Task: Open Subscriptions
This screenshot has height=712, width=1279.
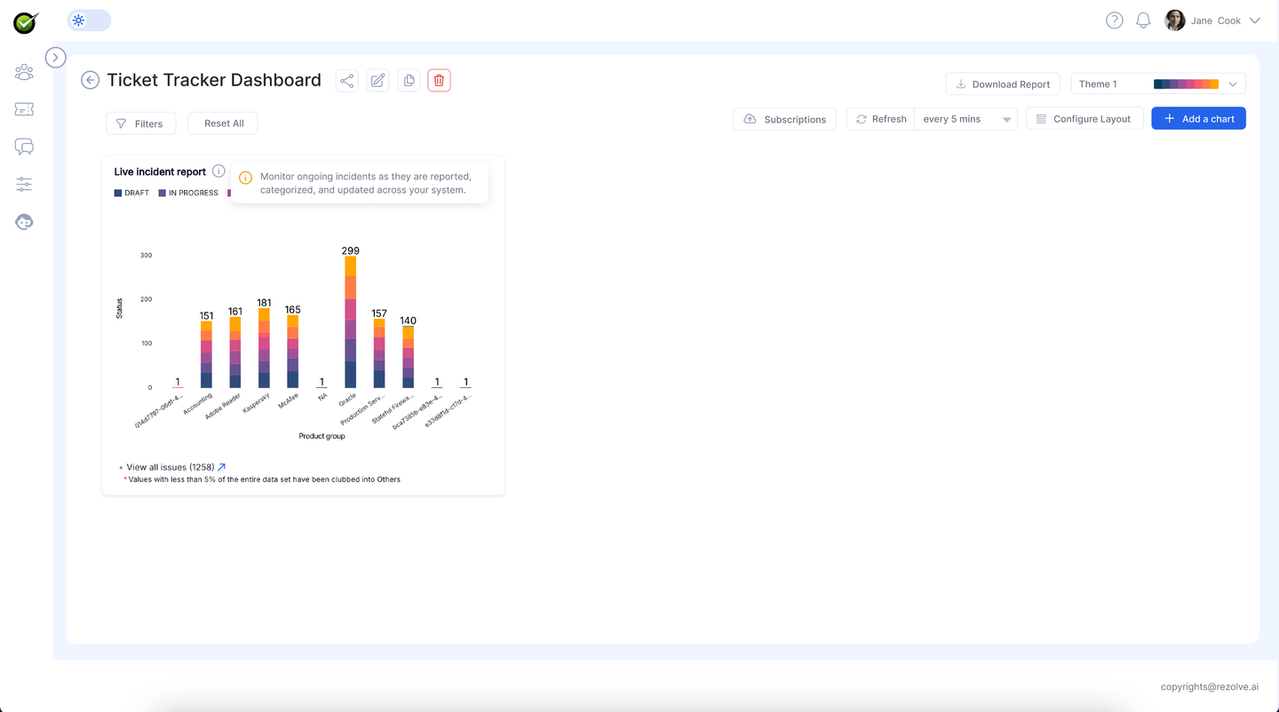Action: [x=784, y=119]
